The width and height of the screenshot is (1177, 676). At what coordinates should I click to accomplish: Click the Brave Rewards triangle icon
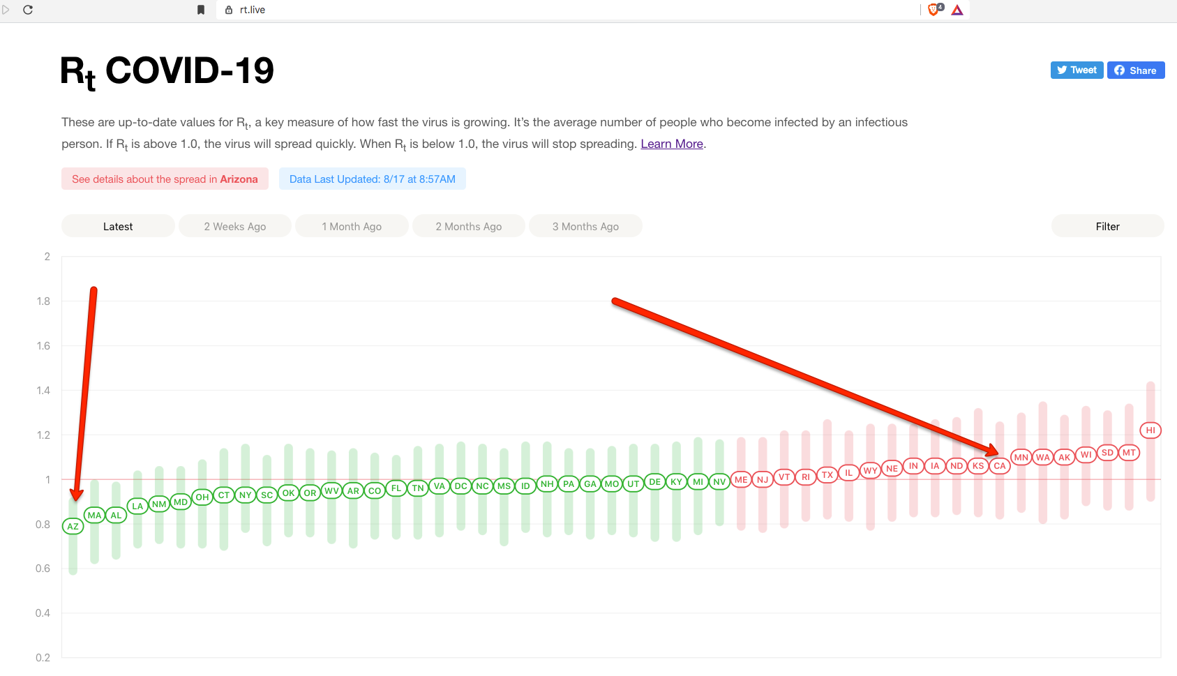tap(957, 10)
